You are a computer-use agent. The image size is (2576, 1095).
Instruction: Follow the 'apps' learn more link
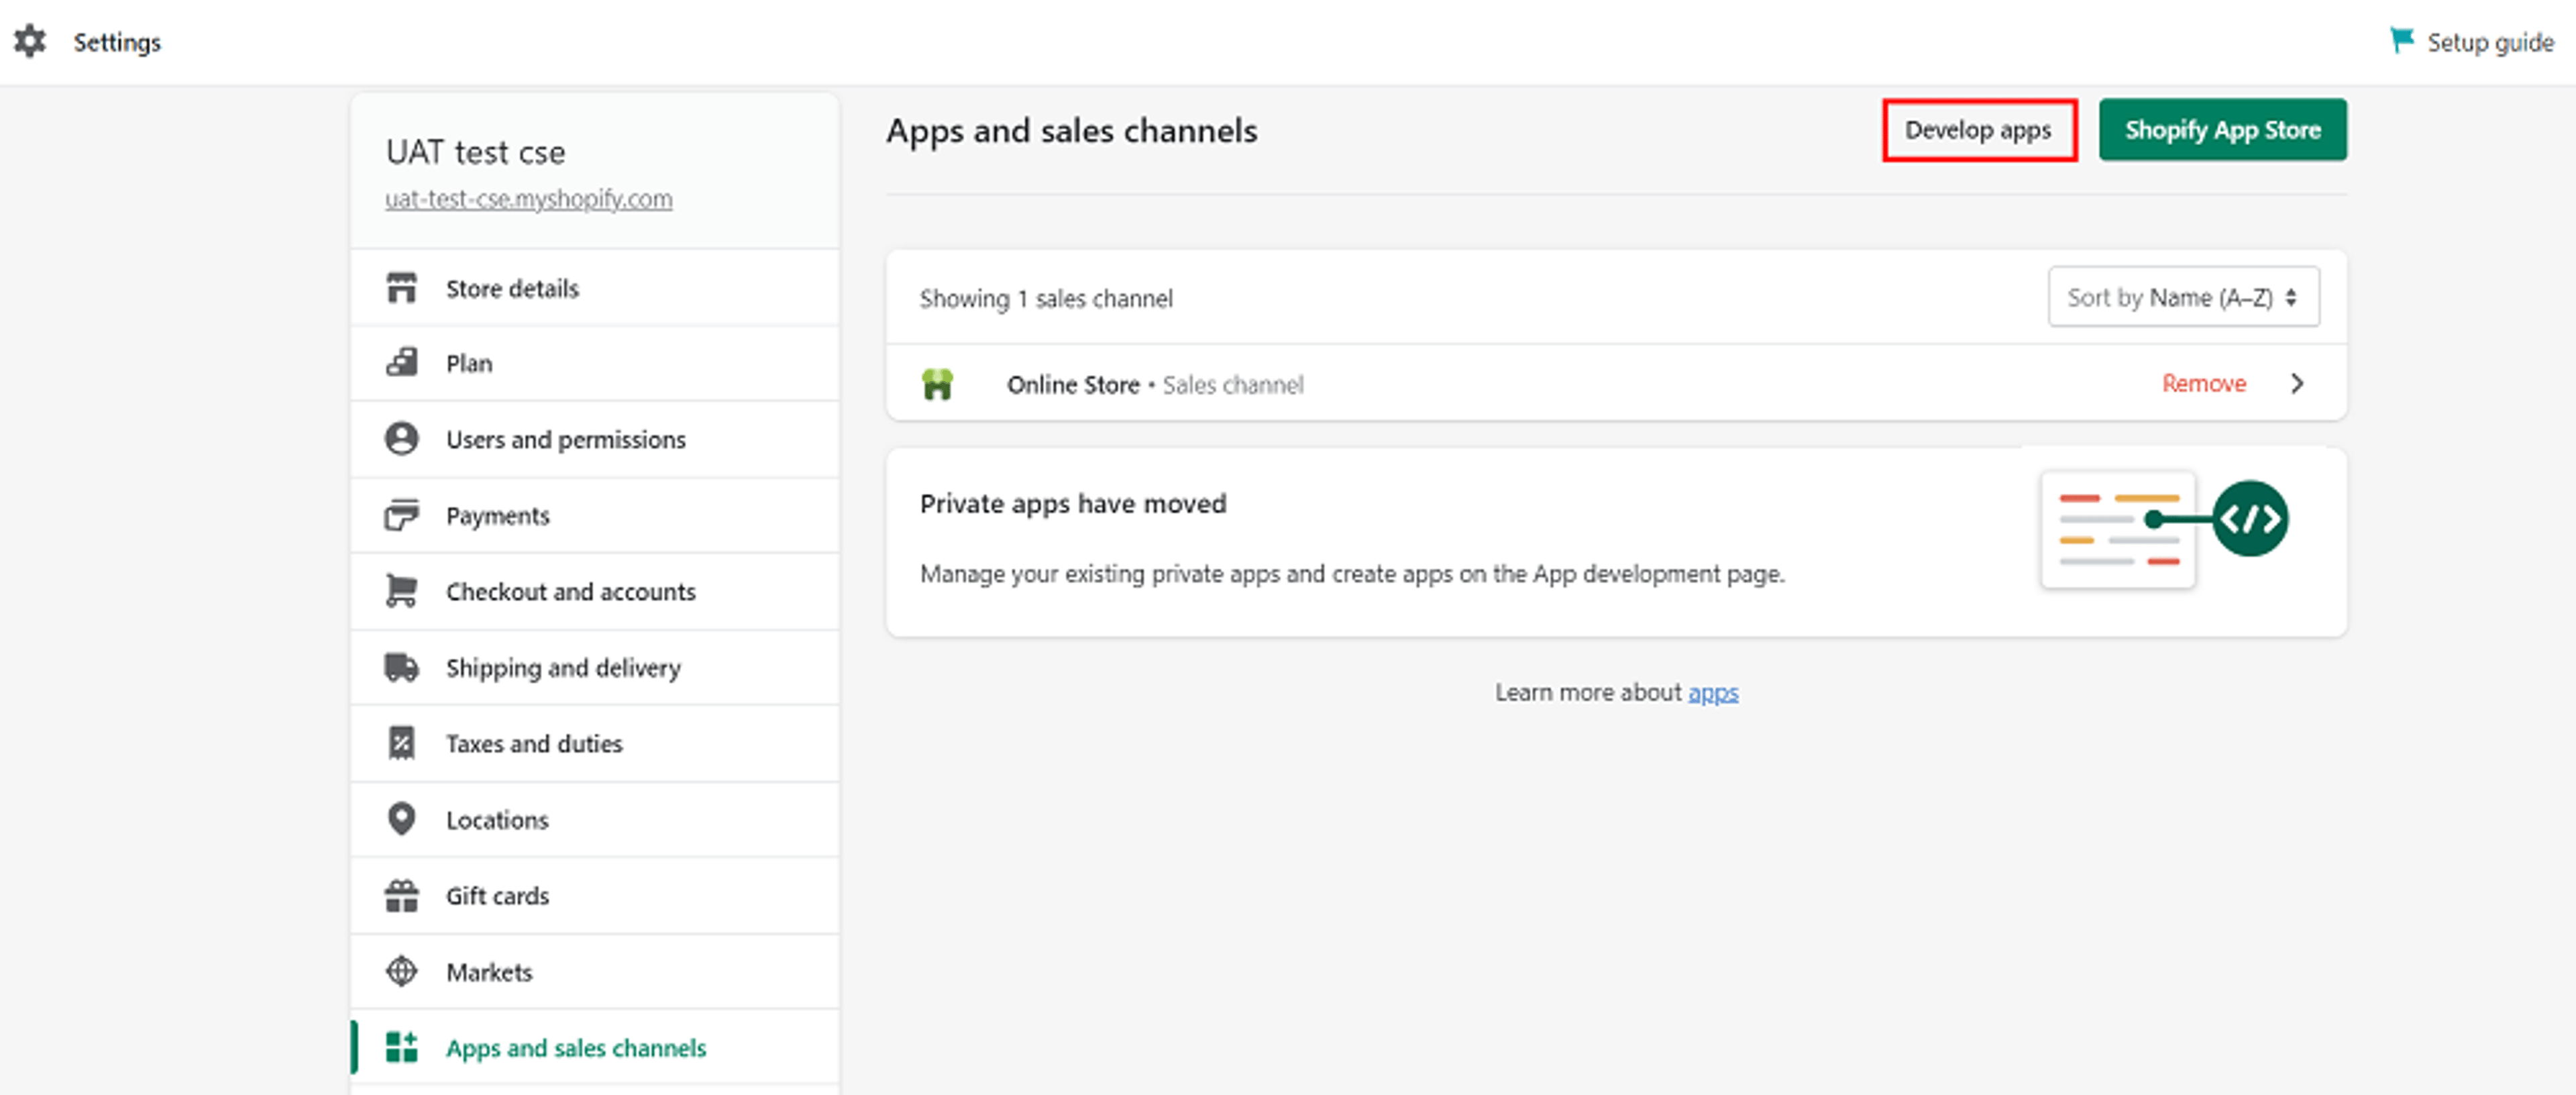point(1713,692)
